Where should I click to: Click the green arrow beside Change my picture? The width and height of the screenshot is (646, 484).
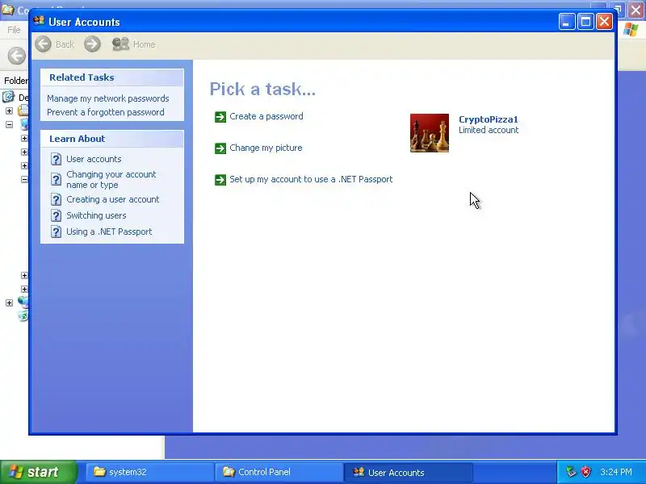coord(220,148)
